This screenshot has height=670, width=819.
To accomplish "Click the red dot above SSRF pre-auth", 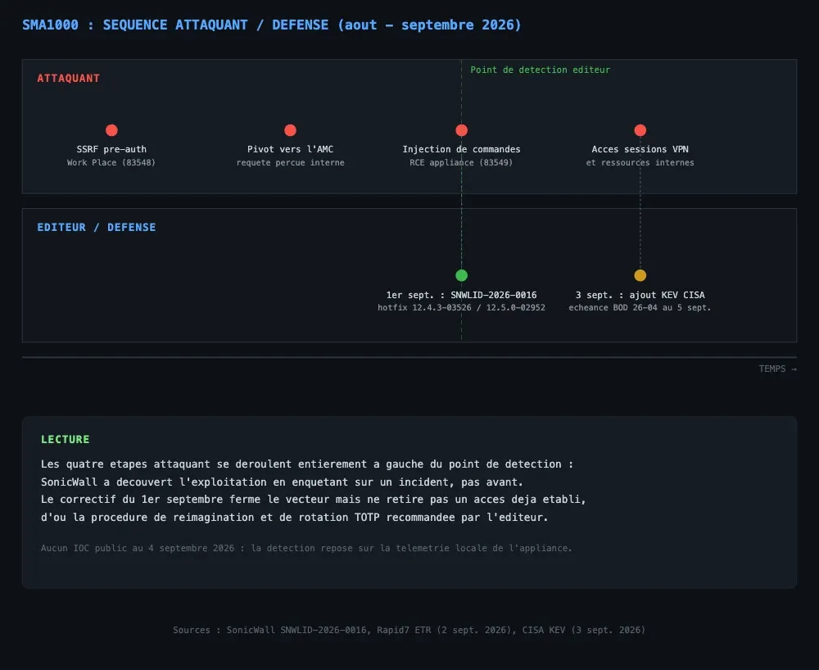I will point(111,130).
